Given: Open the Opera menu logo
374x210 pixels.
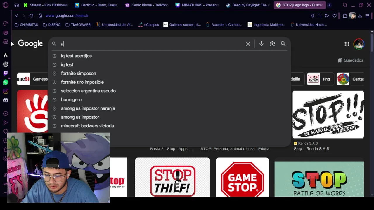Looking at the screenshot, I should click(x=6, y=5).
